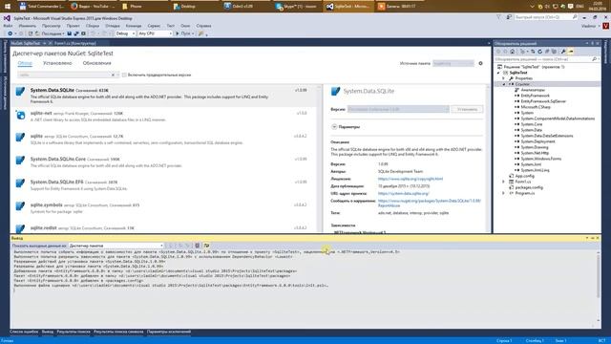Screen dimensions: 611x344
Task: Expand the Properties node in Solution Explorer
Action: tap(503, 78)
